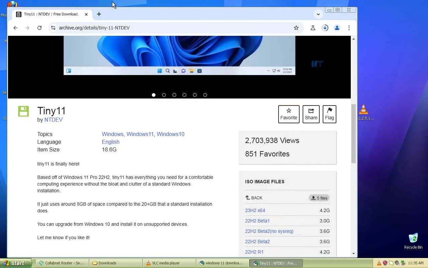Download the 22H2 Beta2(no sysreq) ISO
This screenshot has height=268, width=428.
pos(269,231)
